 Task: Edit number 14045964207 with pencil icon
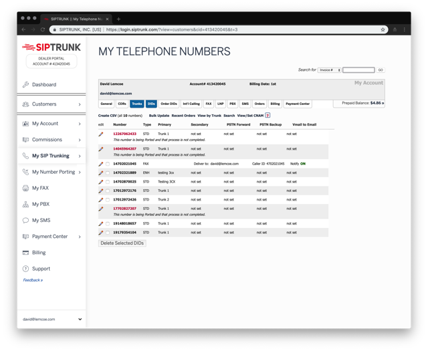(101, 149)
